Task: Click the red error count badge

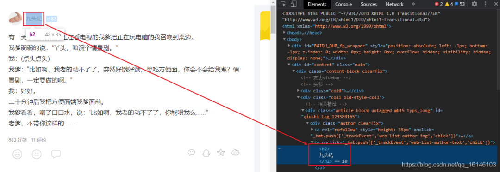Action: (439, 4)
